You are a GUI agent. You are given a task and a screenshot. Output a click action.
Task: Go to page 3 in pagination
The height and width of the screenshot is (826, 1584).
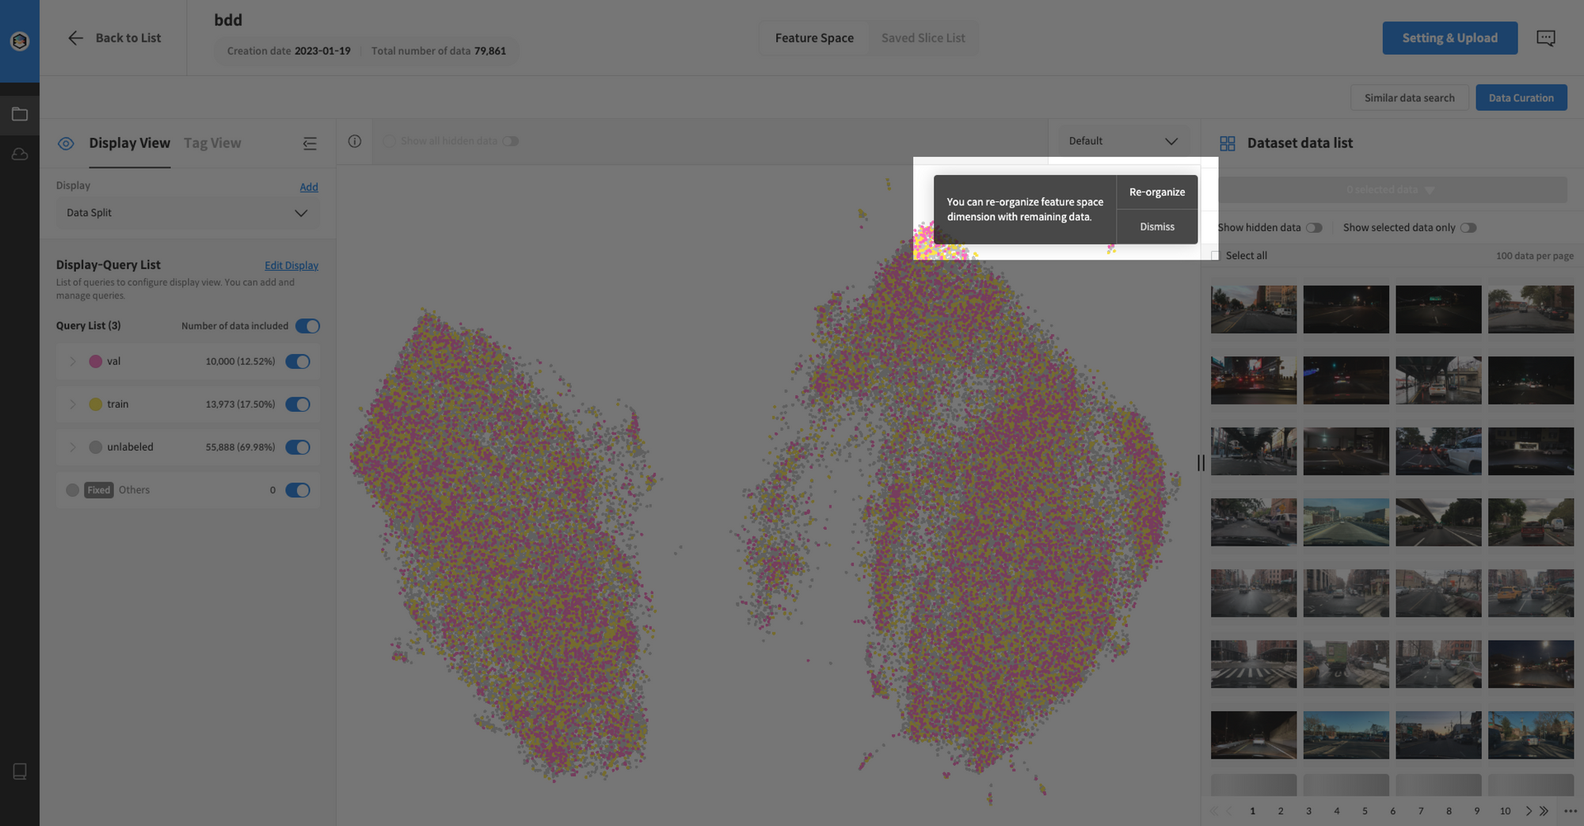[1308, 811]
